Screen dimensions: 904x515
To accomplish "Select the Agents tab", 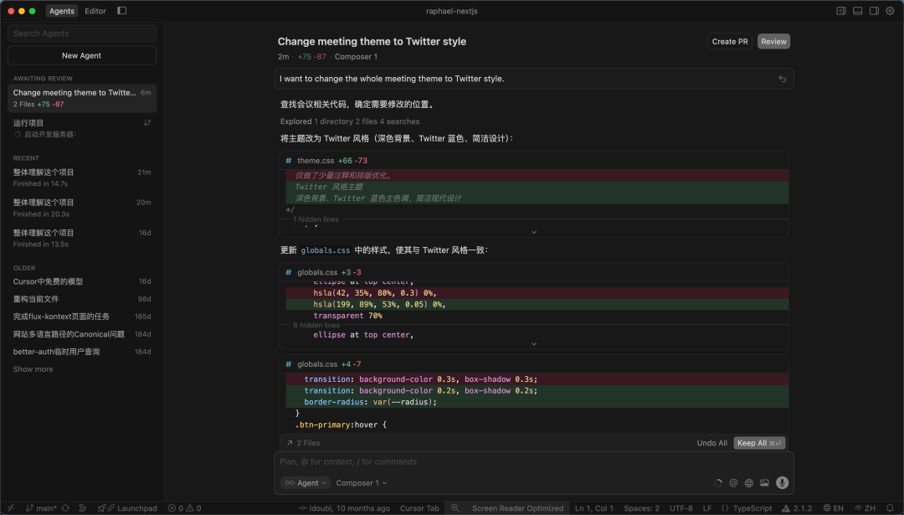I will point(61,11).
